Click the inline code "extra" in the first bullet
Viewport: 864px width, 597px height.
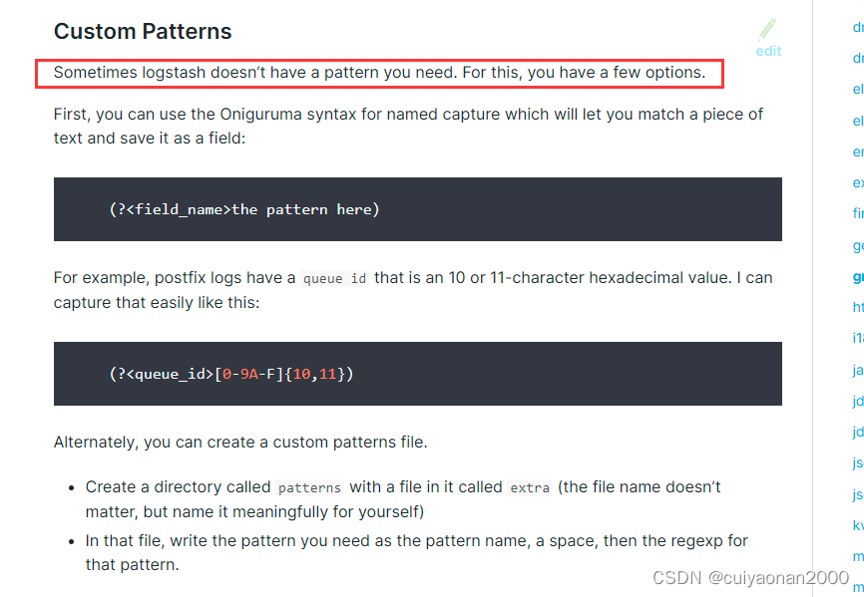tap(530, 488)
